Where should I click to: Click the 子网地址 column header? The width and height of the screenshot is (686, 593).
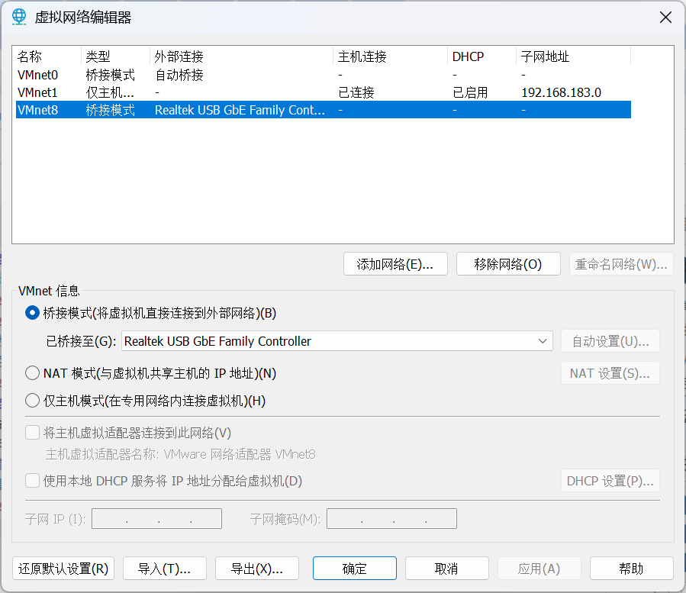tap(573, 56)
